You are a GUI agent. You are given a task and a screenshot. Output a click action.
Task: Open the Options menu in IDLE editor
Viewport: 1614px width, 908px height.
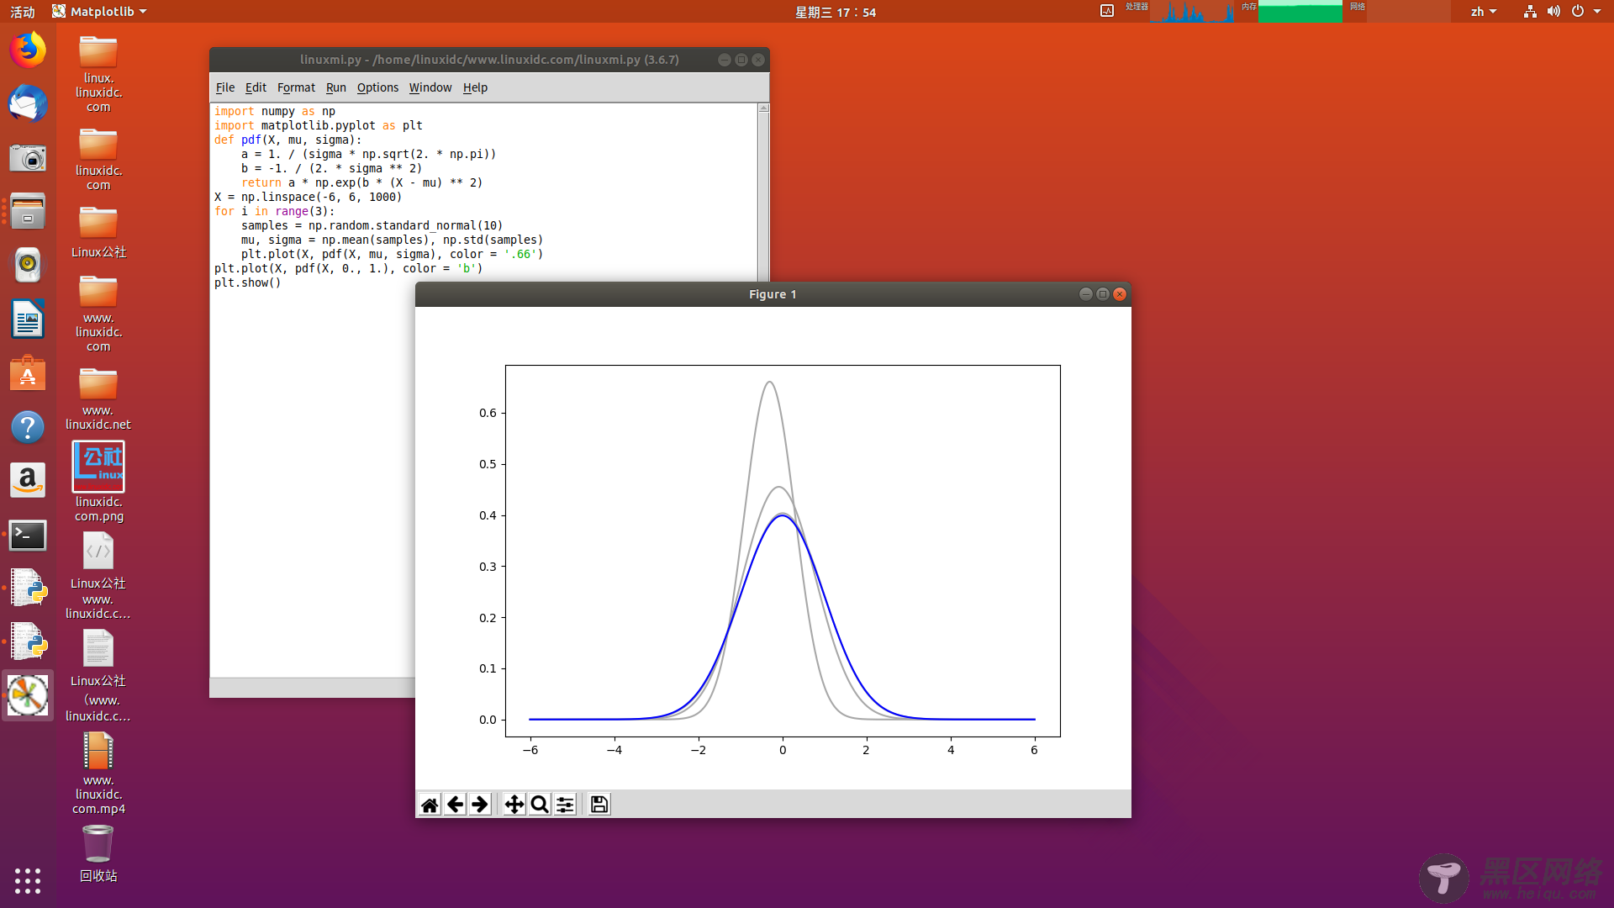coord(377,87)
